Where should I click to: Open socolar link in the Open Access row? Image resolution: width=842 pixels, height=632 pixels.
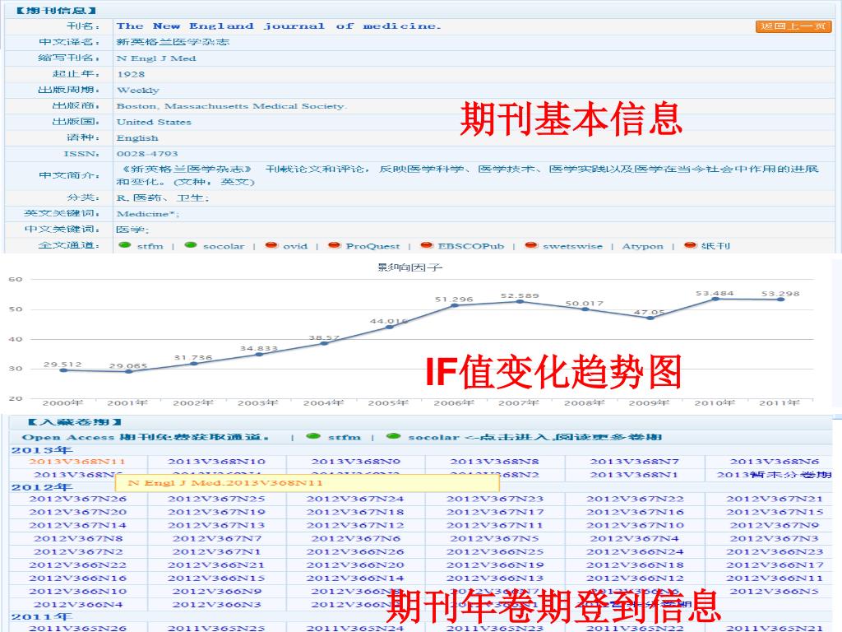point(433,438)
